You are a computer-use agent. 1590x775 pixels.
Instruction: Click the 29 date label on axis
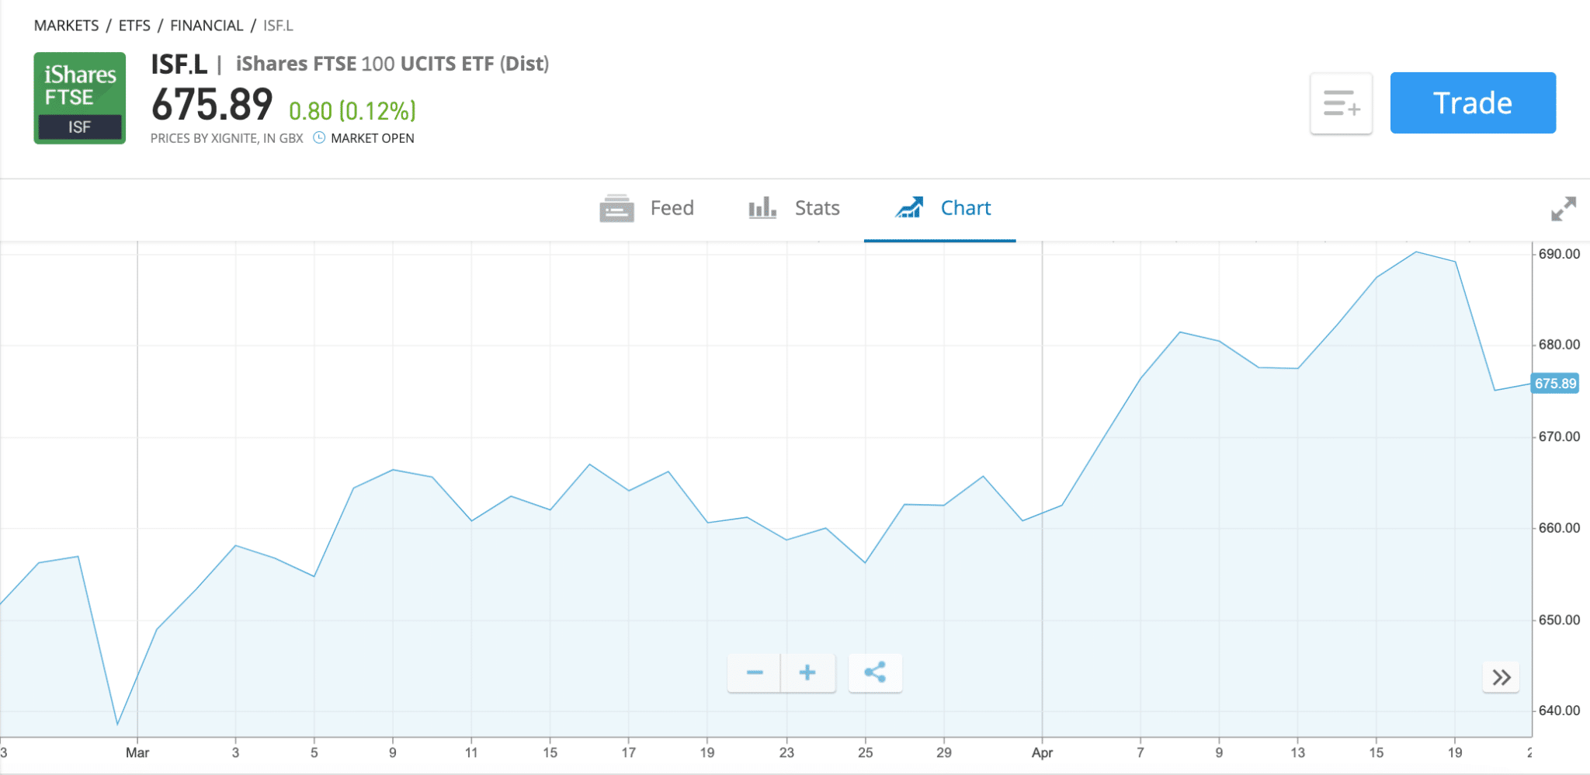(x=943, y=752)
